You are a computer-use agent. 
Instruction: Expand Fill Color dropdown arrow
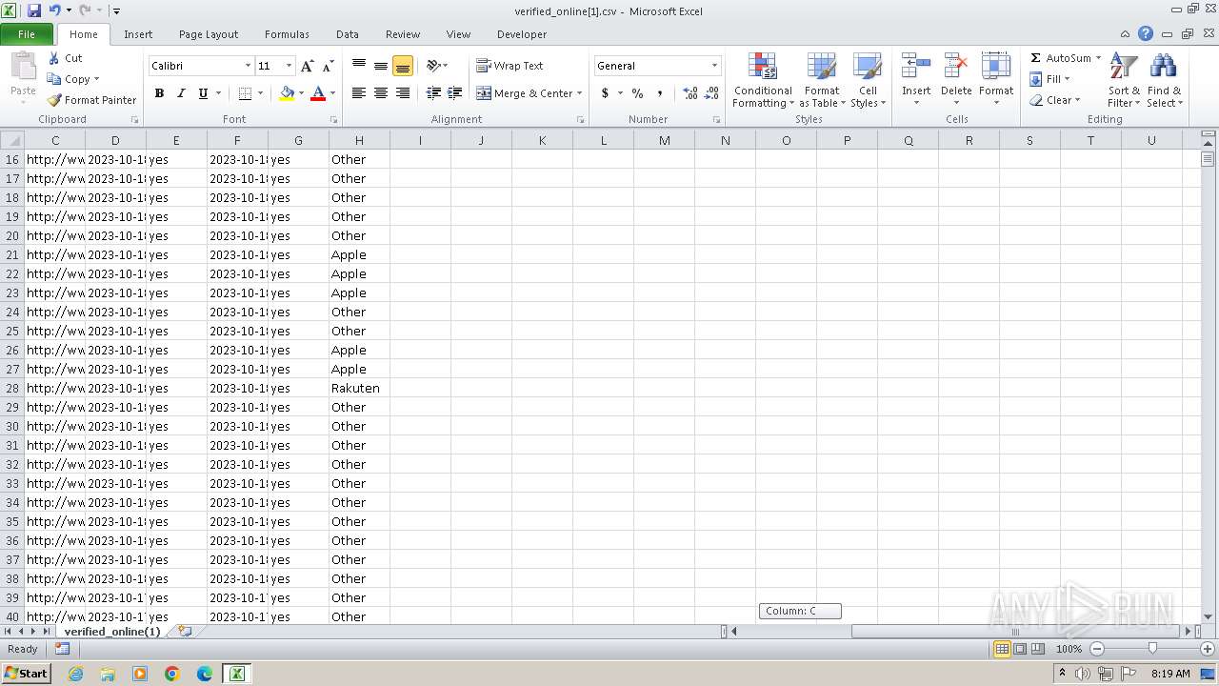302,93
